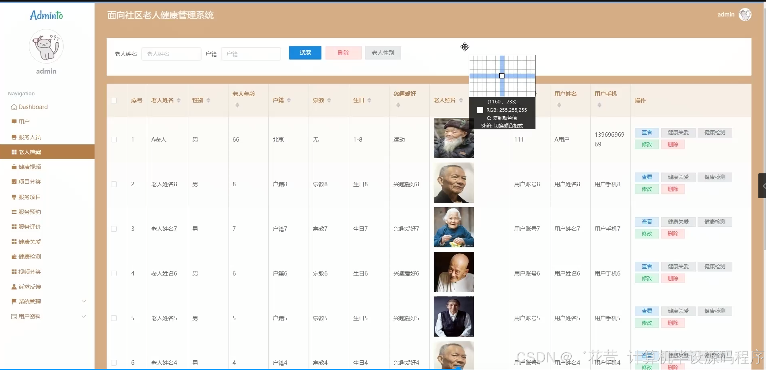Sort by 户籍 column arrows
766x370 pixels.
tap(289, 100)
